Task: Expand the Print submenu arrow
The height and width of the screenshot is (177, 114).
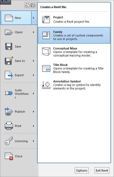Action: pyautogui.click(x=34, y=126)
